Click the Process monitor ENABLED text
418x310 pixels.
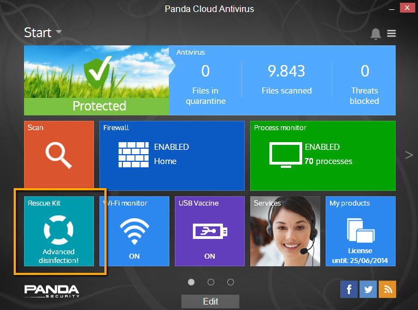pyautogui.click(x=322, y=147)
